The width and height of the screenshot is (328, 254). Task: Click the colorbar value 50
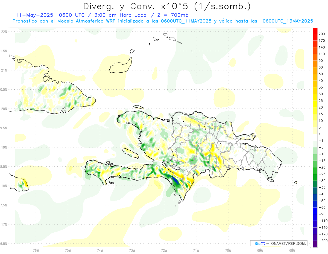(321, 74)
